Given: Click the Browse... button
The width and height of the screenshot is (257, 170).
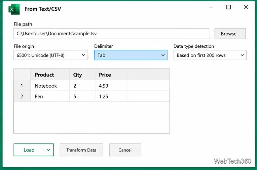Looking at the screenshot, I should (x=230, y=34).
